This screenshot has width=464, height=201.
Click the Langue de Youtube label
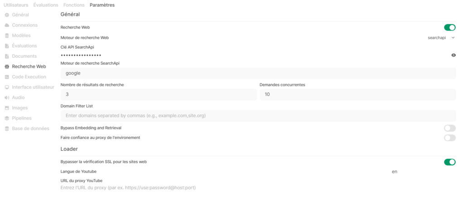pos(78,172)
